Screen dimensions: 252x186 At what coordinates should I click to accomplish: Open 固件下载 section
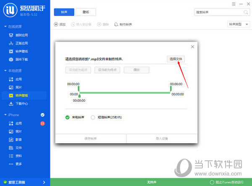click(x=18, y=60)
